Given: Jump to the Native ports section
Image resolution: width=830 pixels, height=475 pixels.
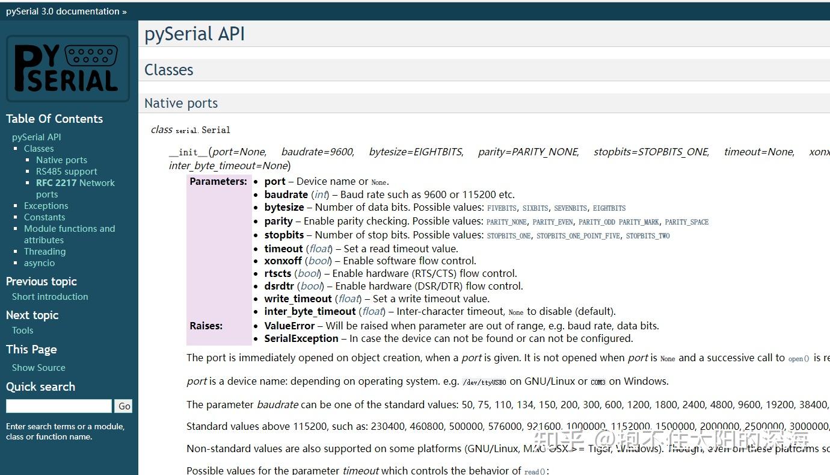Looking at the screenshot, I should tap(61, 160).
